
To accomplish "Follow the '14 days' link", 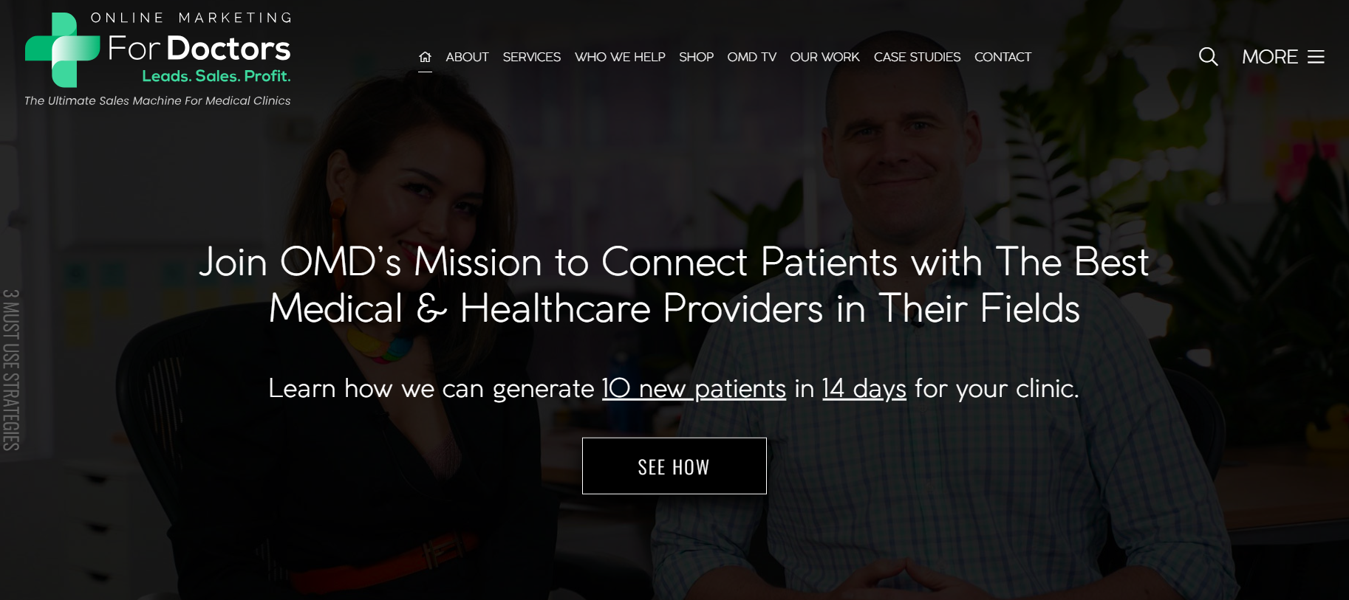I will (x=864, y=388).
